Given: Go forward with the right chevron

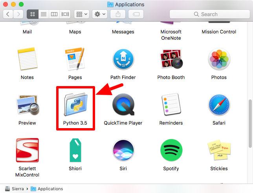Looking at the screenshot, I should tap(18, 14).
